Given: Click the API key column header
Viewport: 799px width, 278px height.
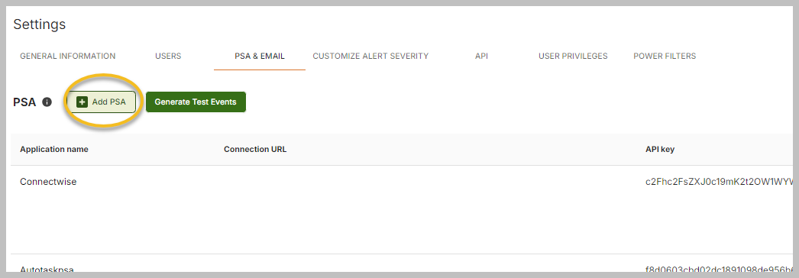Looking at the screenshot, I should tap(661, 149).
